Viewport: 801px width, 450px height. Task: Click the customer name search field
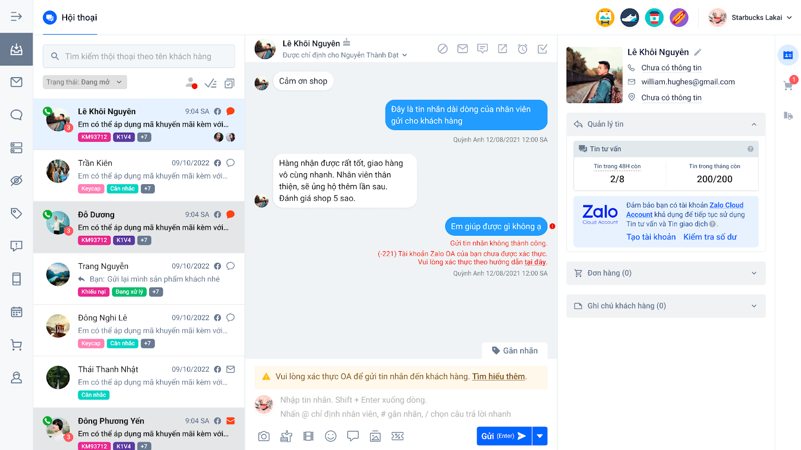139,57
